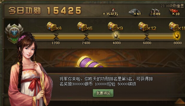Image resolution: width=185 pixels, height=106 pixels.
Task: Click the treasure chest marked ×9
Action: [x=112, y=26]
